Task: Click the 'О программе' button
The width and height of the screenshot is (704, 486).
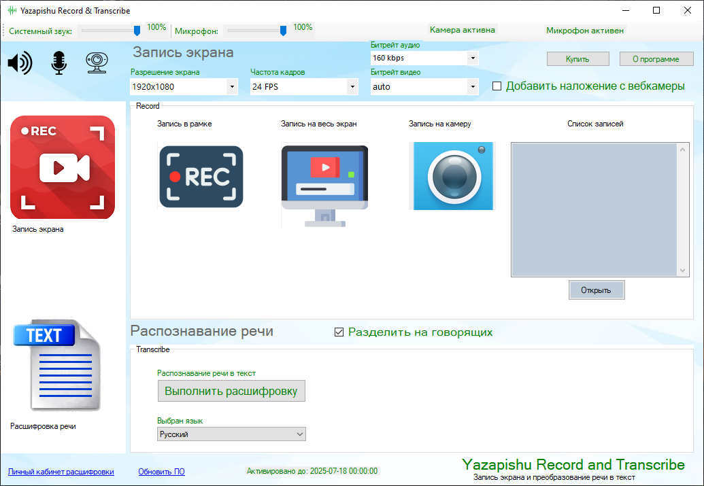Action: 656,58
